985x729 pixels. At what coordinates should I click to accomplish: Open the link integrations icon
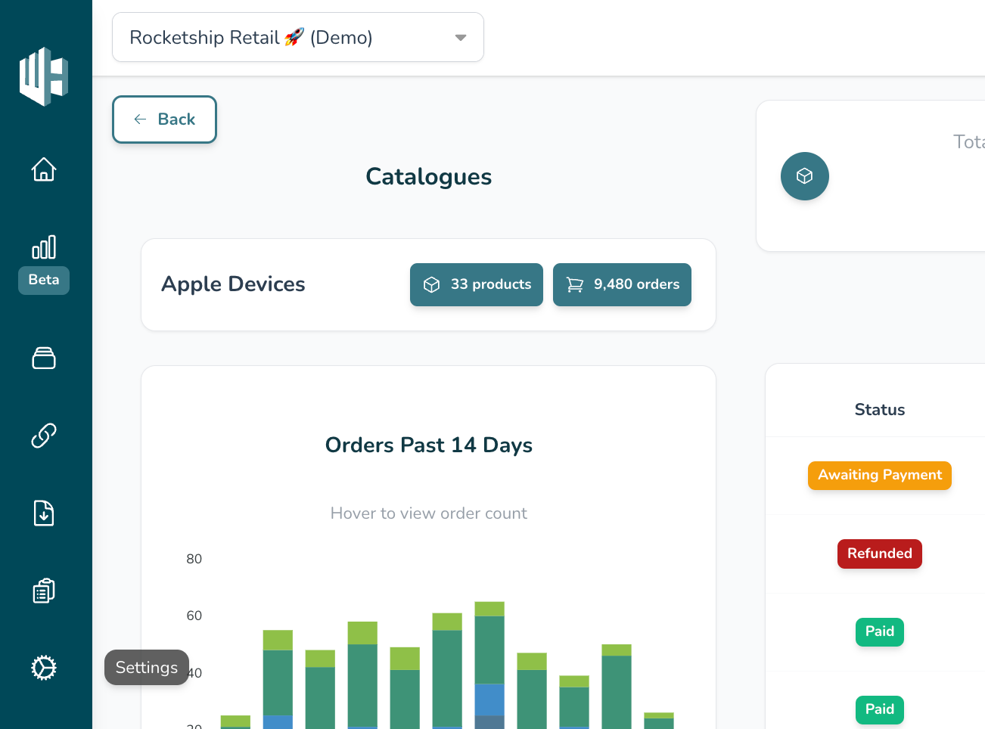click(x=44, y=436)
